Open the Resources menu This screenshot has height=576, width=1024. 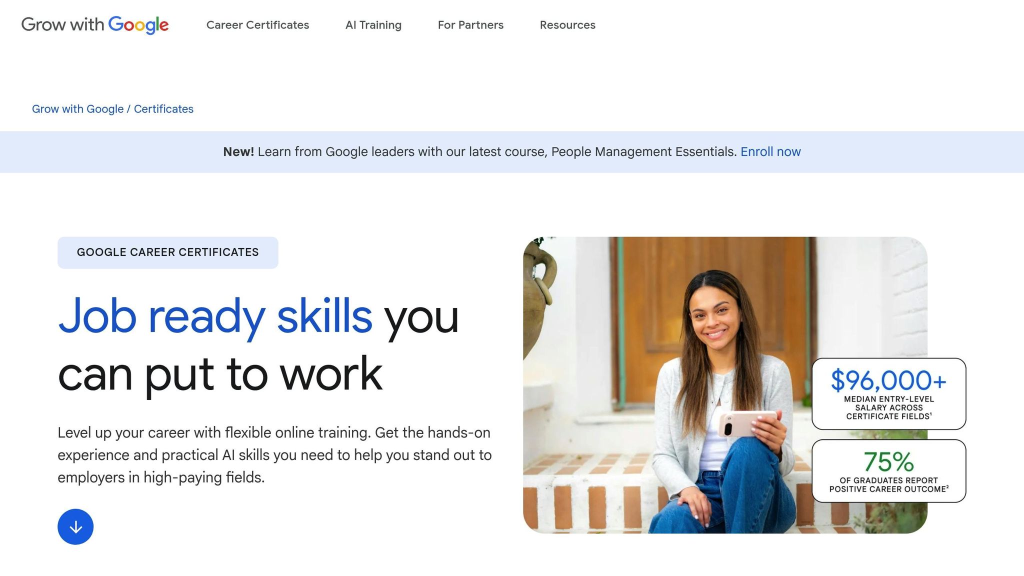coord(567,25)
